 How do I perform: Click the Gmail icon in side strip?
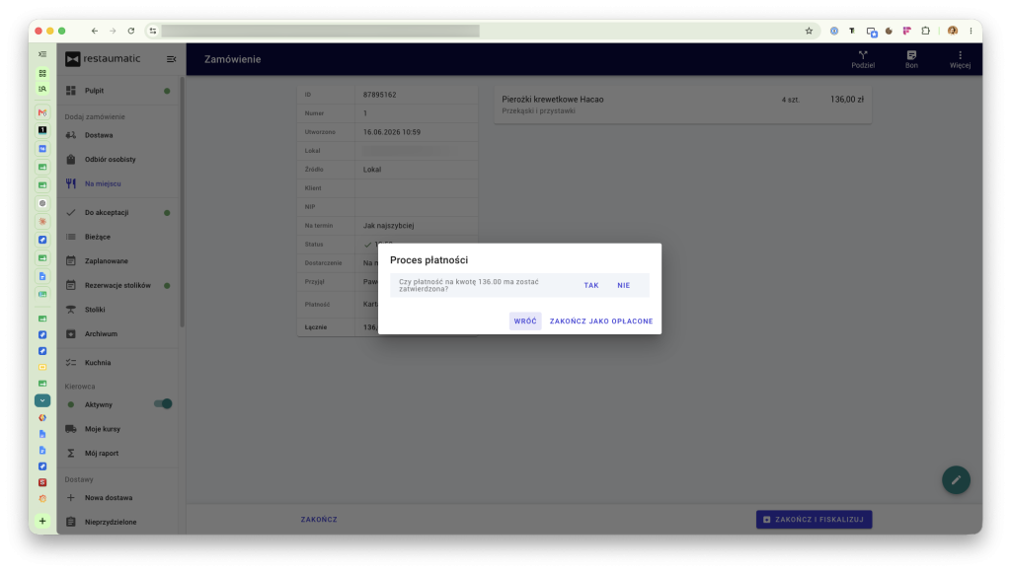[x=42, y=112]
